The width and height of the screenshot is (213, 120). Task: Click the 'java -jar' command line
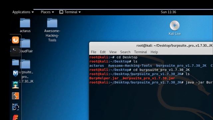click(151, 82)
